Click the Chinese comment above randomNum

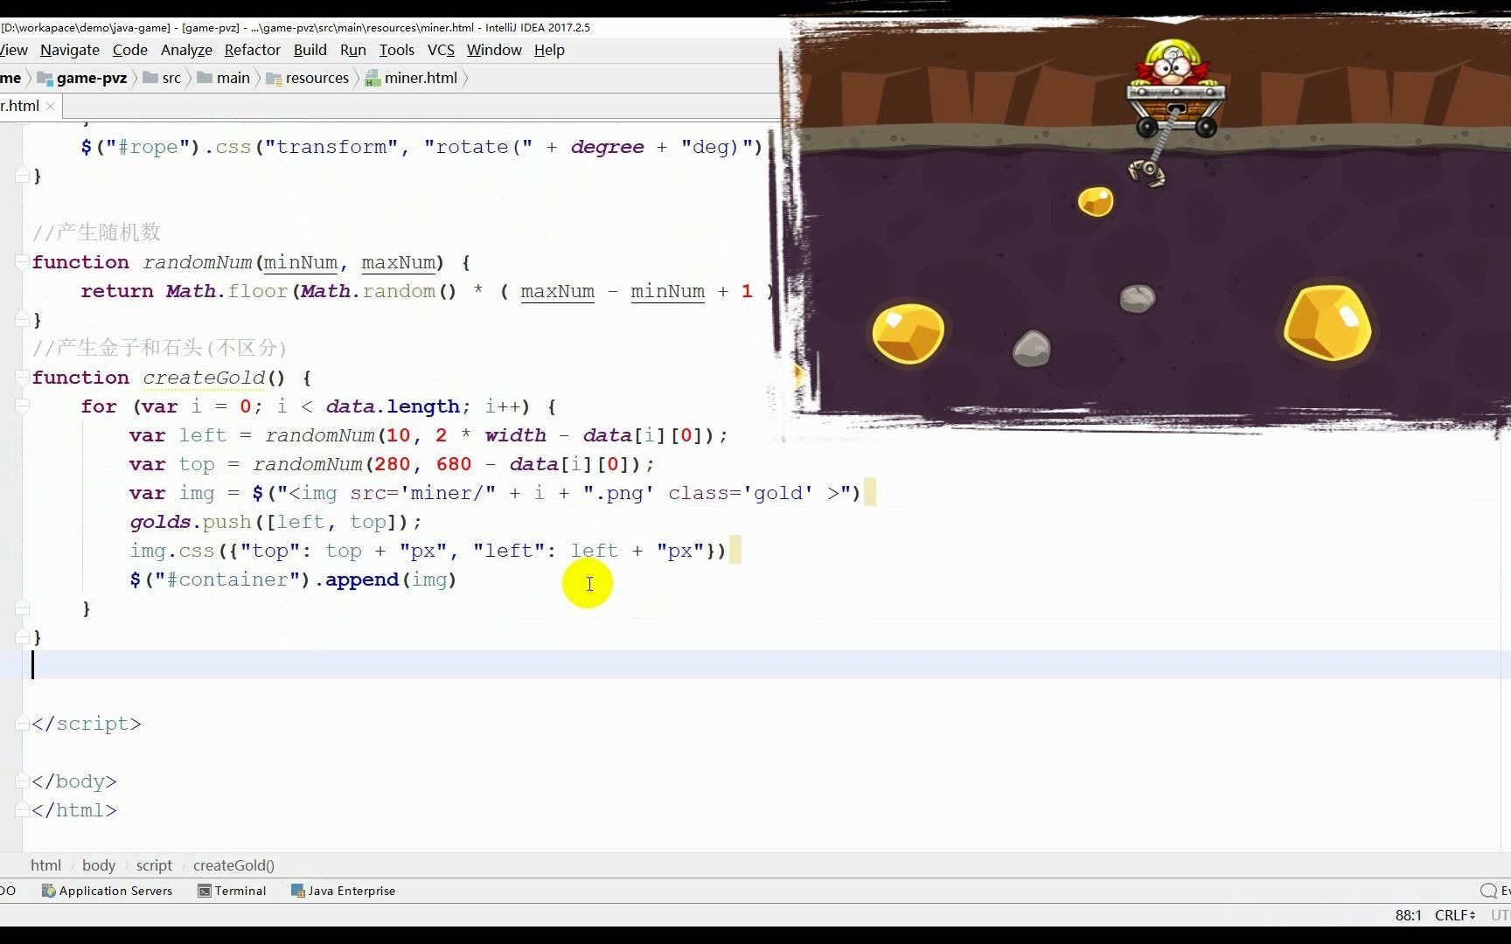[96, 233]
